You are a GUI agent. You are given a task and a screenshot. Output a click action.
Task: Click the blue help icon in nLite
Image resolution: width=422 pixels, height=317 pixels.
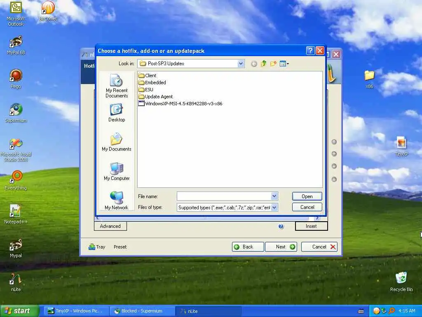[281, 226]
